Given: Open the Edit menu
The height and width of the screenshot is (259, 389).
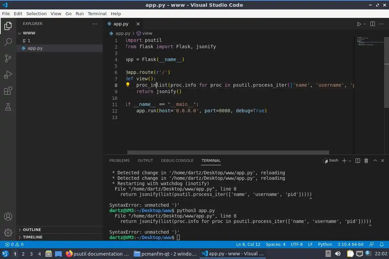Looking at the screenshot, I should click(x=18, y=13).
